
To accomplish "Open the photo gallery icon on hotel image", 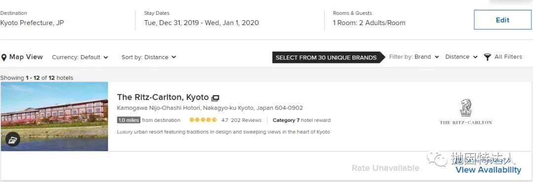I will (x=12, y=140).
